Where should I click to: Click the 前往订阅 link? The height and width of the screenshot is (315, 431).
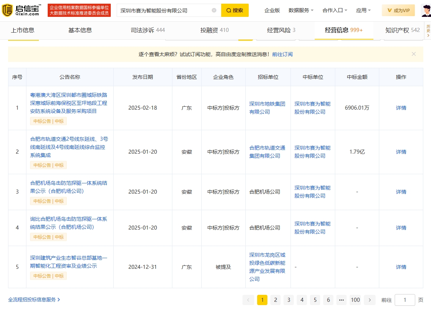pos(282,54)
